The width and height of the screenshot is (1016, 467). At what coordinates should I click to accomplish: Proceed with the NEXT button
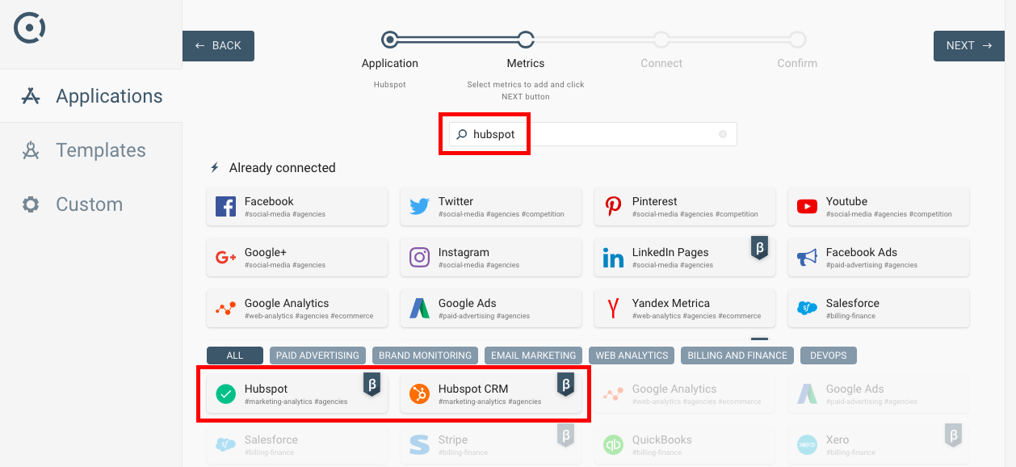pos(969,46)
